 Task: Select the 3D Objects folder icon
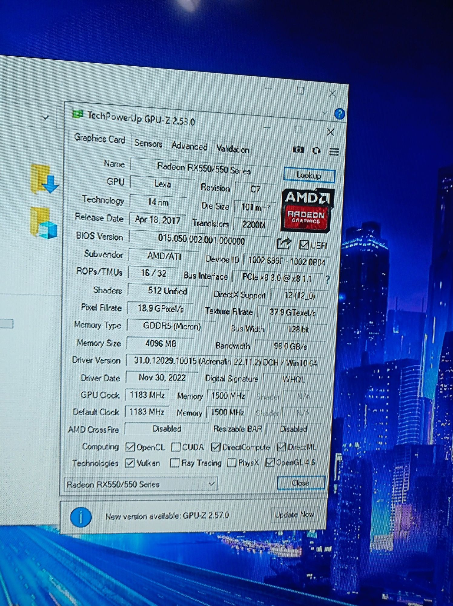(44, 223)
